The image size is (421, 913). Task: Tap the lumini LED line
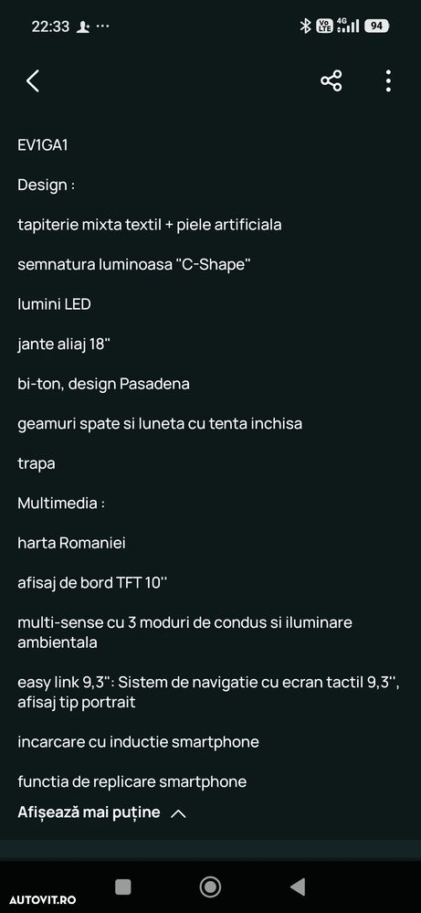click(54, 304)
